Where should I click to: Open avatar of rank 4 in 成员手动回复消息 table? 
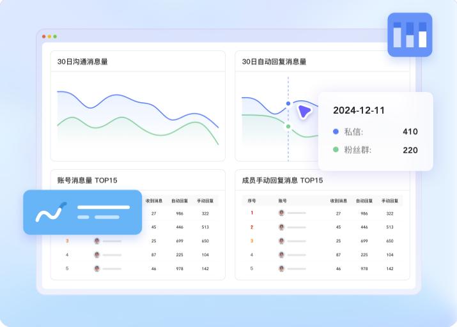click(281, 255)
